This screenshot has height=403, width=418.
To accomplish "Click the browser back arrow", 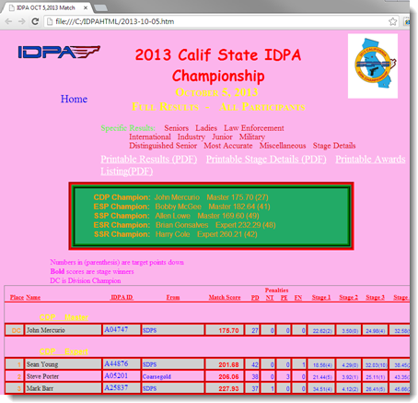I will (8, 21).
